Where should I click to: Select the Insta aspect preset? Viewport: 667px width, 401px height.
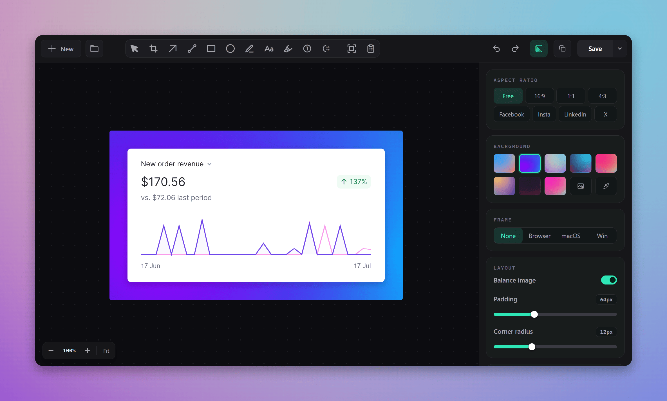point(544,114)
